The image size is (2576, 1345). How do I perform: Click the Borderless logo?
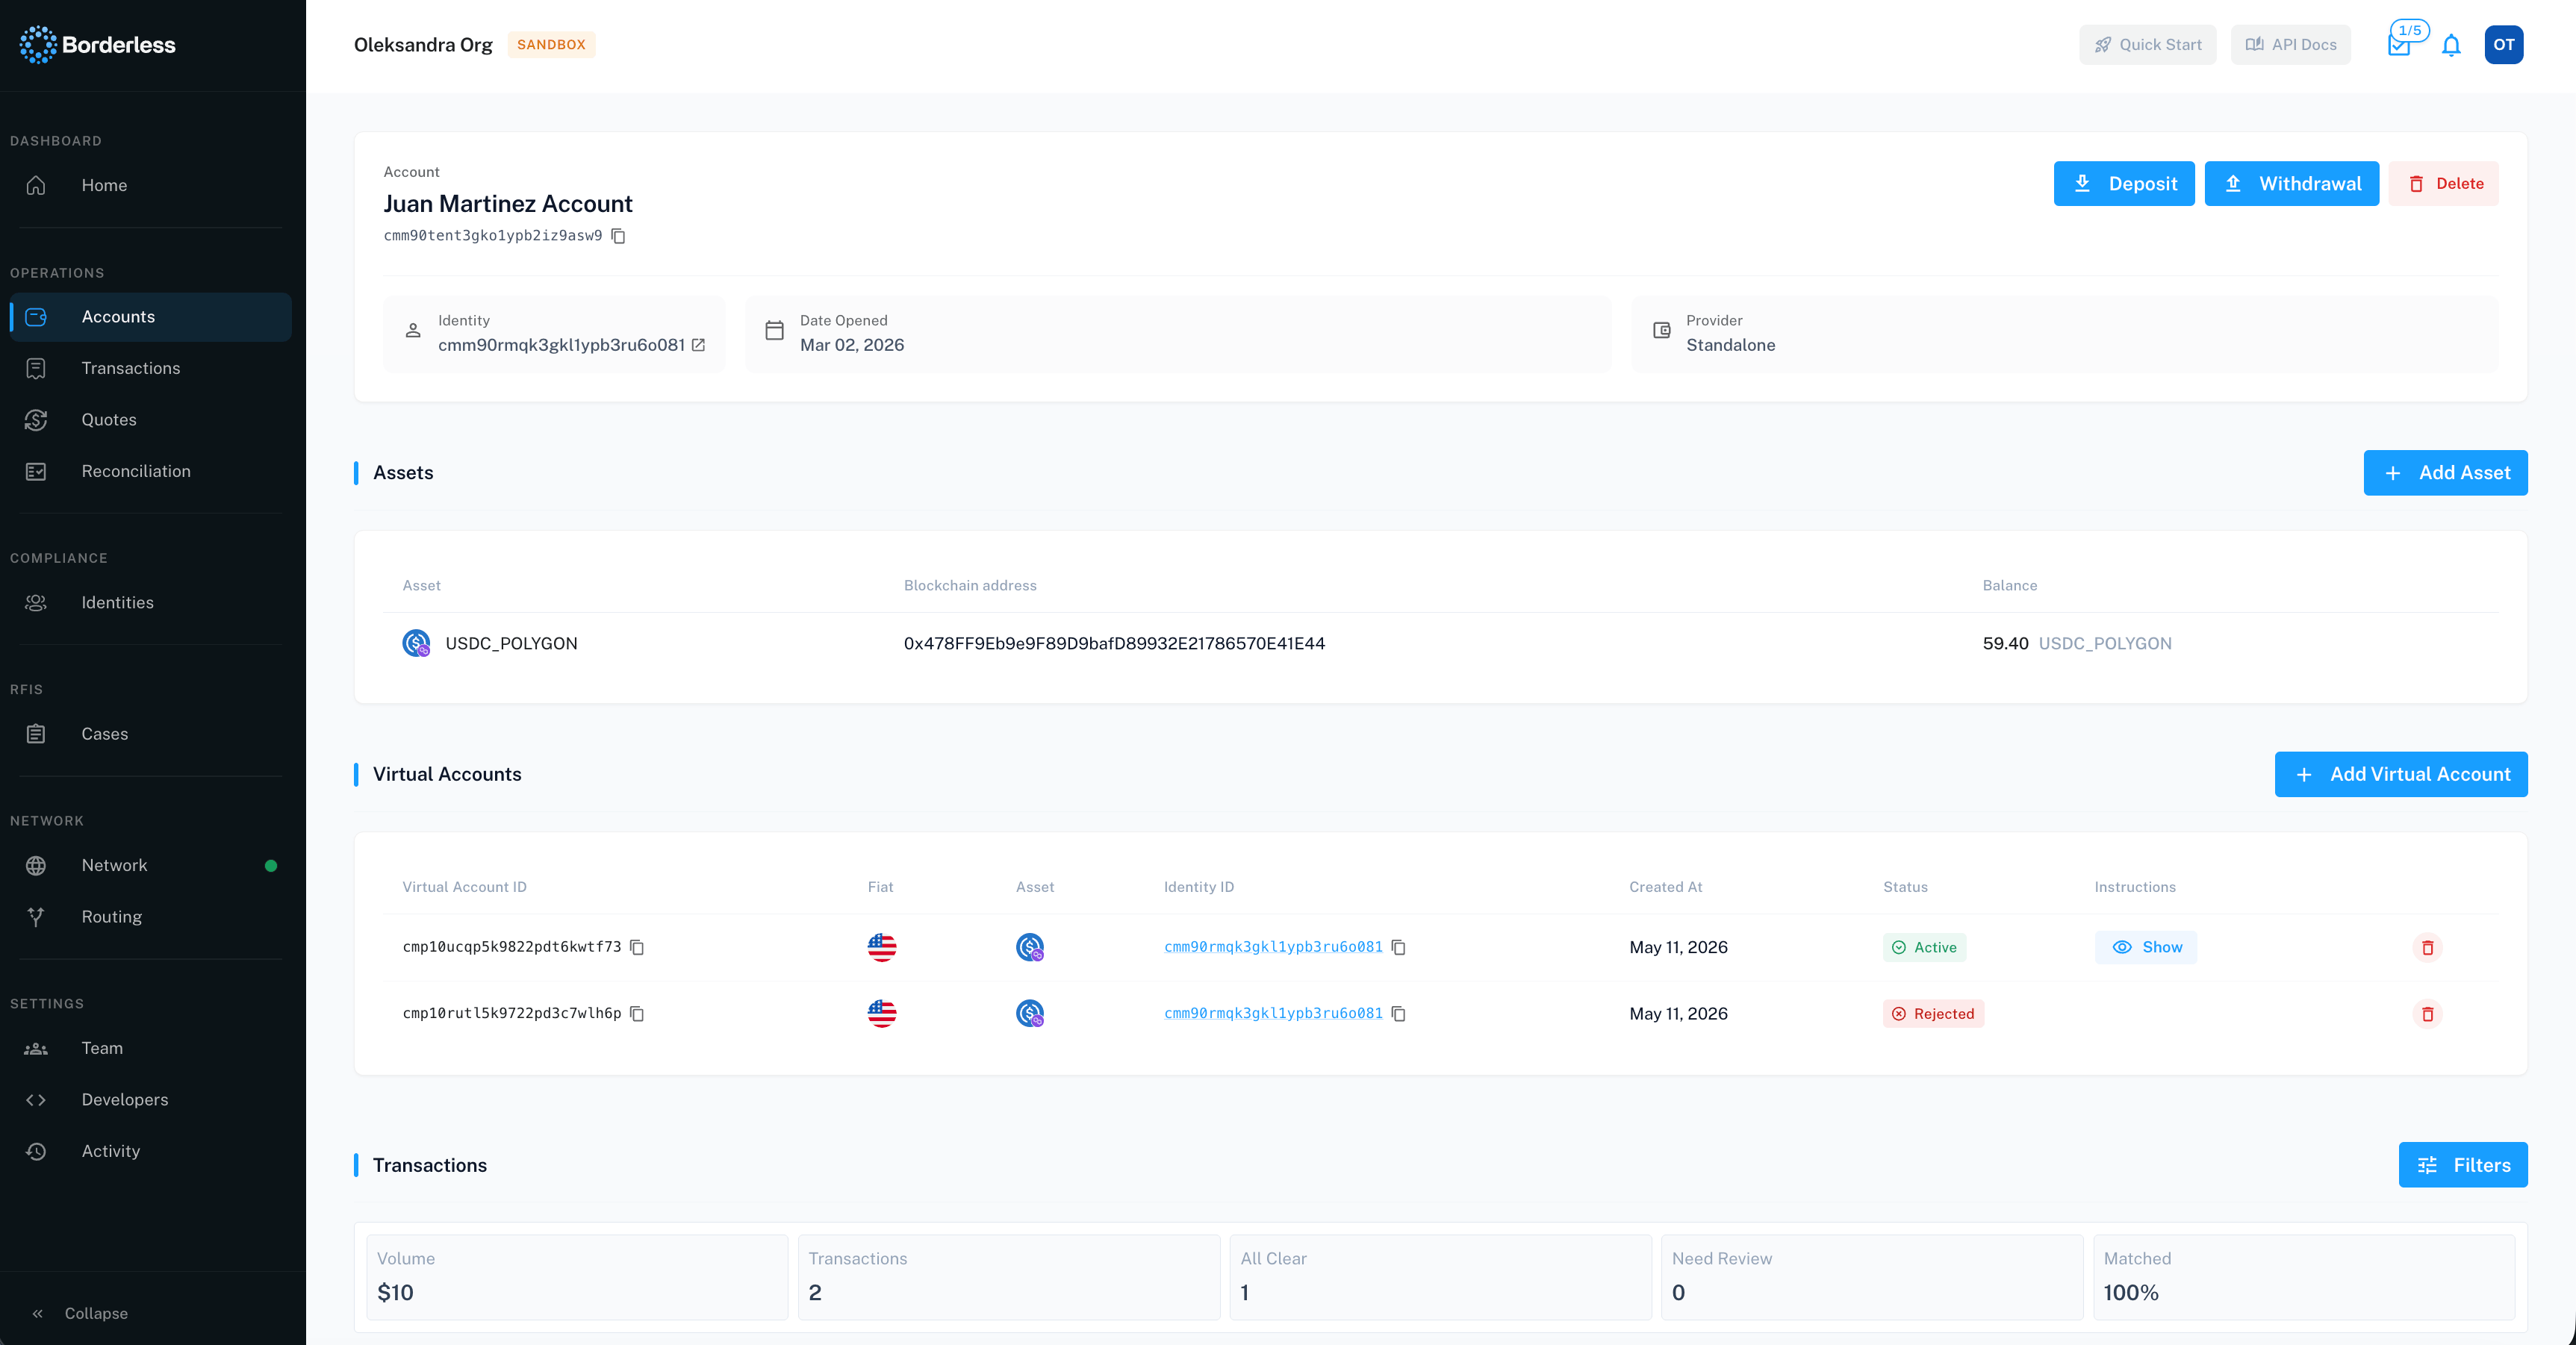(x=97, y=45)
